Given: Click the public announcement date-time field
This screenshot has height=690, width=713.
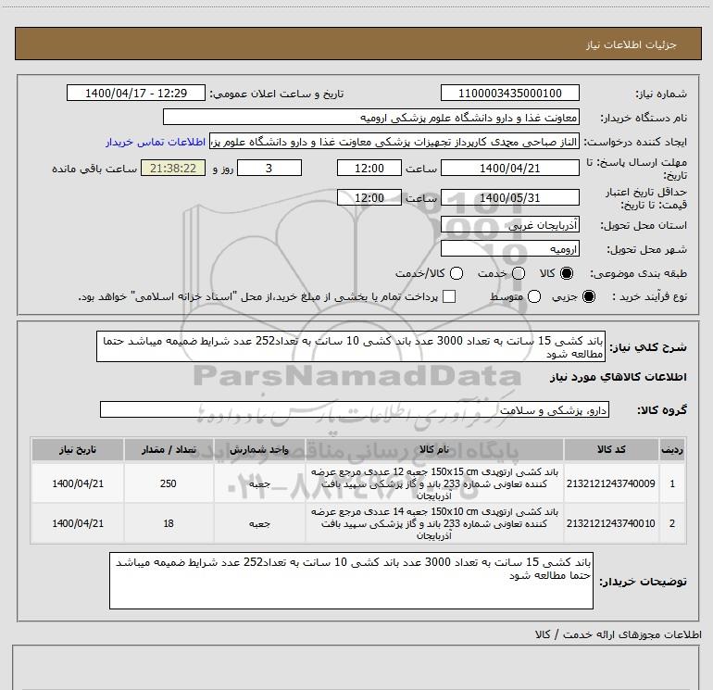Looking at the screenshot, I should [135, 94].
